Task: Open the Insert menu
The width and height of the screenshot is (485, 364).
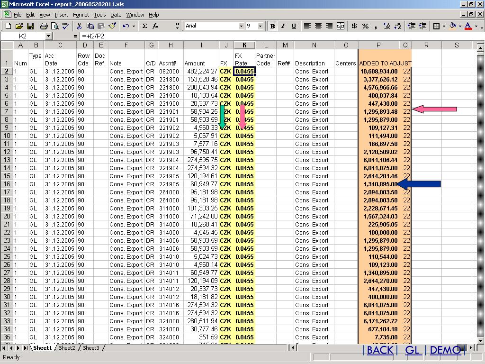Action: (61, 15)
